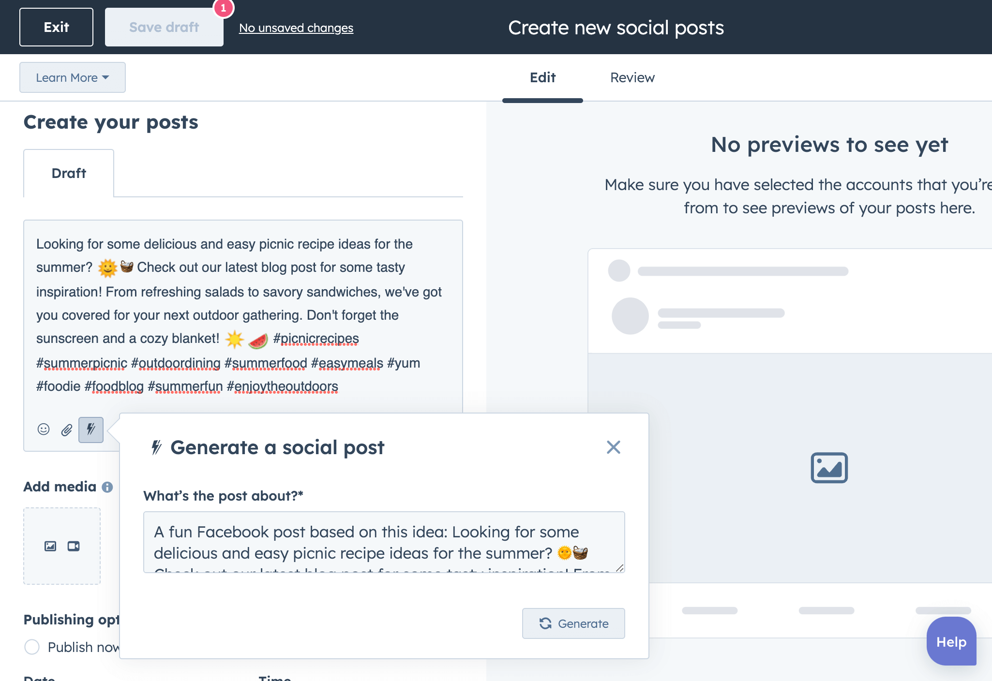Image resolution: width=992 pixels, height=681 pixels.
Task: Click the regenerate/refresh Generate icon
Action: point(544,623)
